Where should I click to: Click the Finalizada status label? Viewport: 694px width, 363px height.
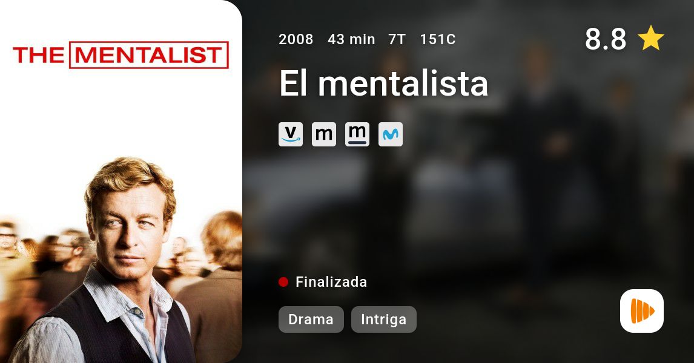[x=331, y=282]
